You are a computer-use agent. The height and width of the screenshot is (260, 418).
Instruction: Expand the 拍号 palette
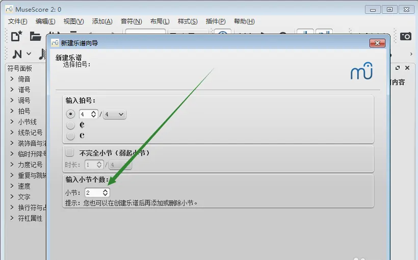[x=12, y=111]
